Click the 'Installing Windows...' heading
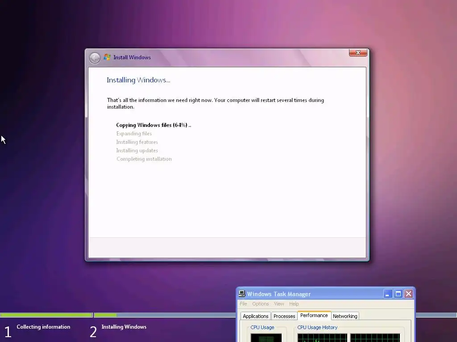 pos(138,80)
